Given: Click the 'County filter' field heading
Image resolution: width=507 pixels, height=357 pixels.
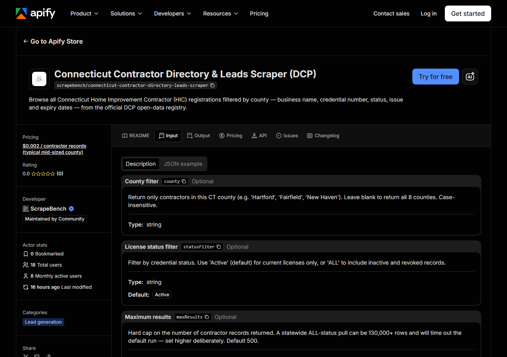Looking at the screenshot, I should tap(142, 181).
